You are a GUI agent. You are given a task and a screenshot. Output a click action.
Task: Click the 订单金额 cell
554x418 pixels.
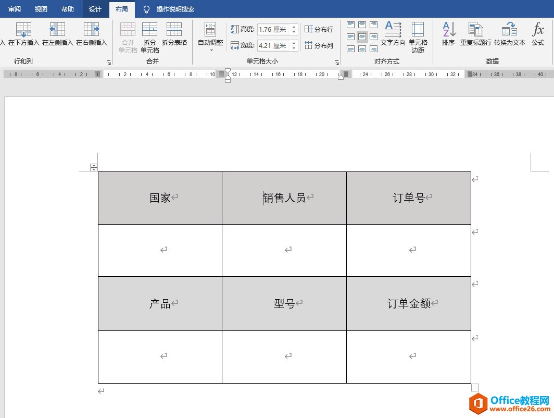409,303
